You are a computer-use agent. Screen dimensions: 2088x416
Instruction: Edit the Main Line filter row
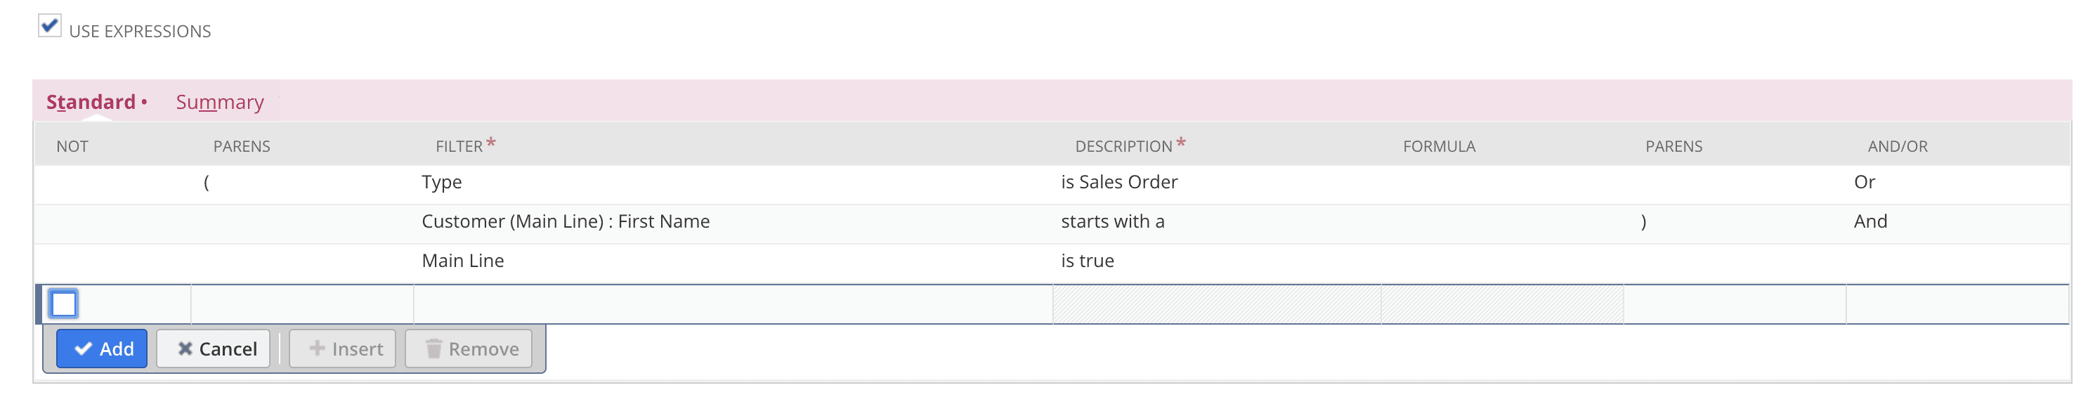(x=462, y=260)
